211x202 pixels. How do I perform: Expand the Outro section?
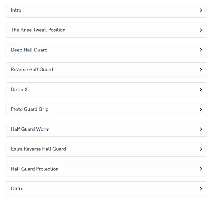(x=17, y=189)
